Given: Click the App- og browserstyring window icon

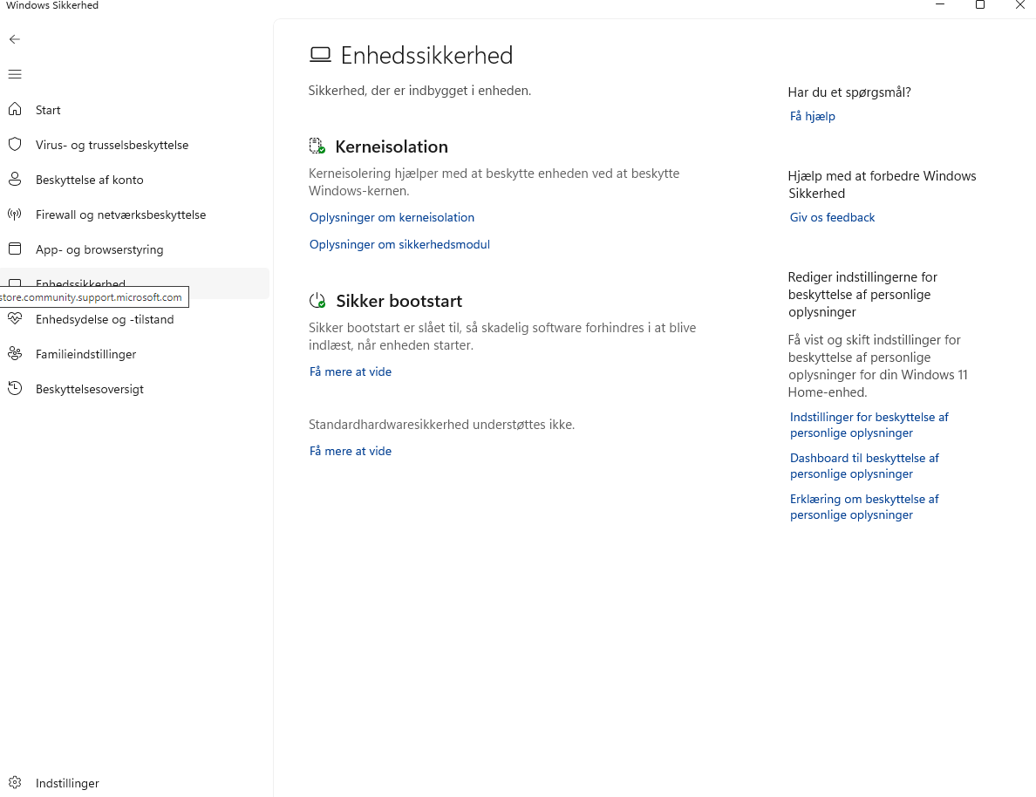Looking at the screenshot, I should click(x=15, y=249).
